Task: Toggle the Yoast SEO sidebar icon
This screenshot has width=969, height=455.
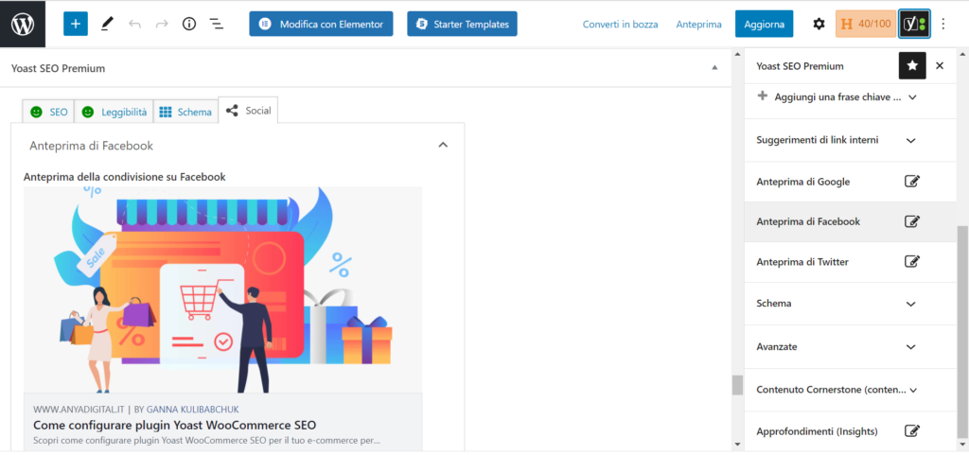Action: click(913, 24)
